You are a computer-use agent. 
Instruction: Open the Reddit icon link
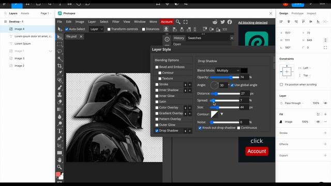coord(215,22)
